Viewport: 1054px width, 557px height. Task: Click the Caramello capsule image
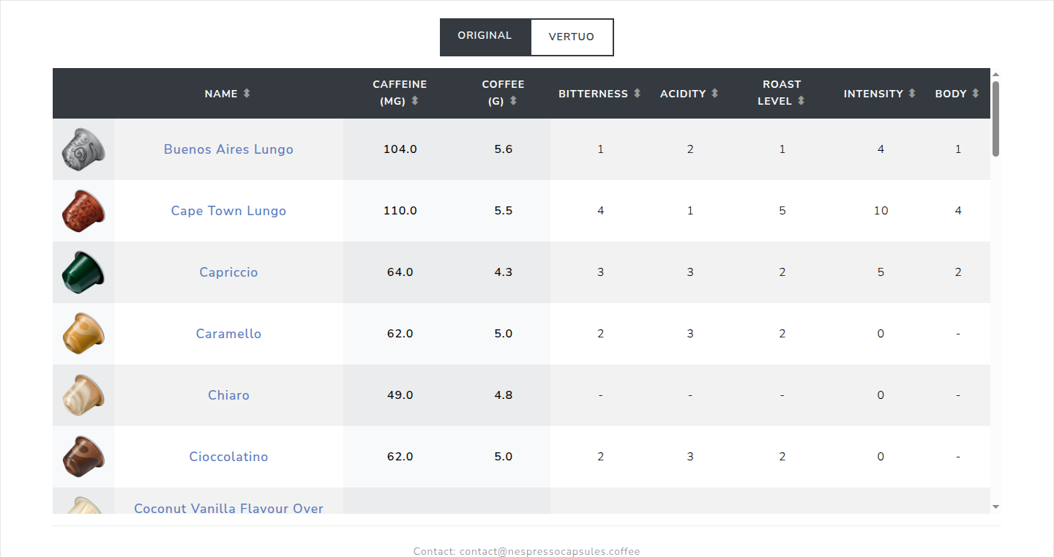(x=83, y=334)
